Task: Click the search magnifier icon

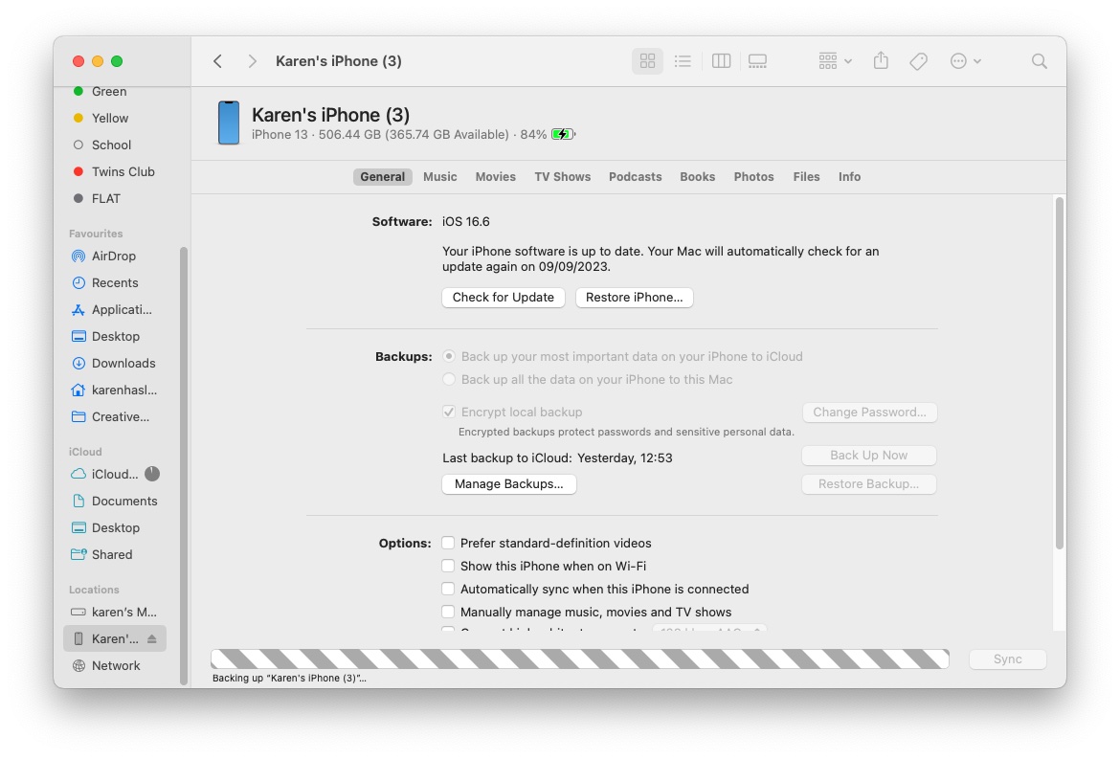Action: click(x=1040, y=61)
